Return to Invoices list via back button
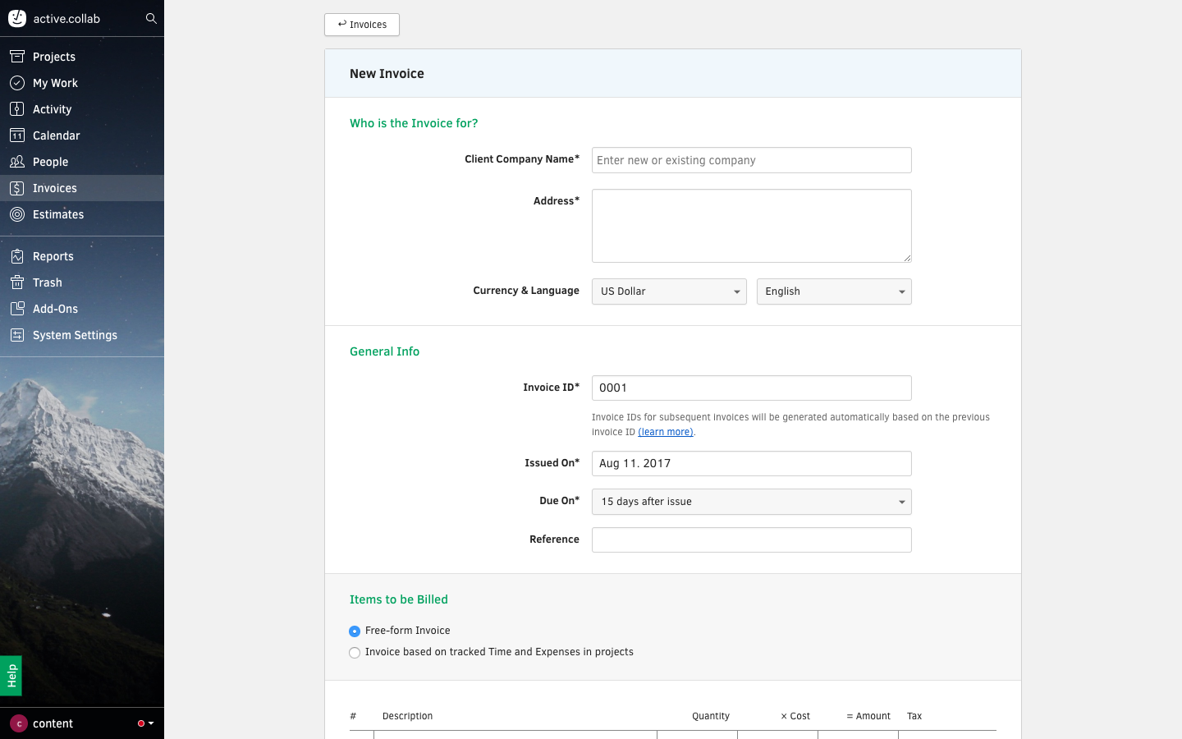This screenshot has width=1182, height=739. pos(361,25)
